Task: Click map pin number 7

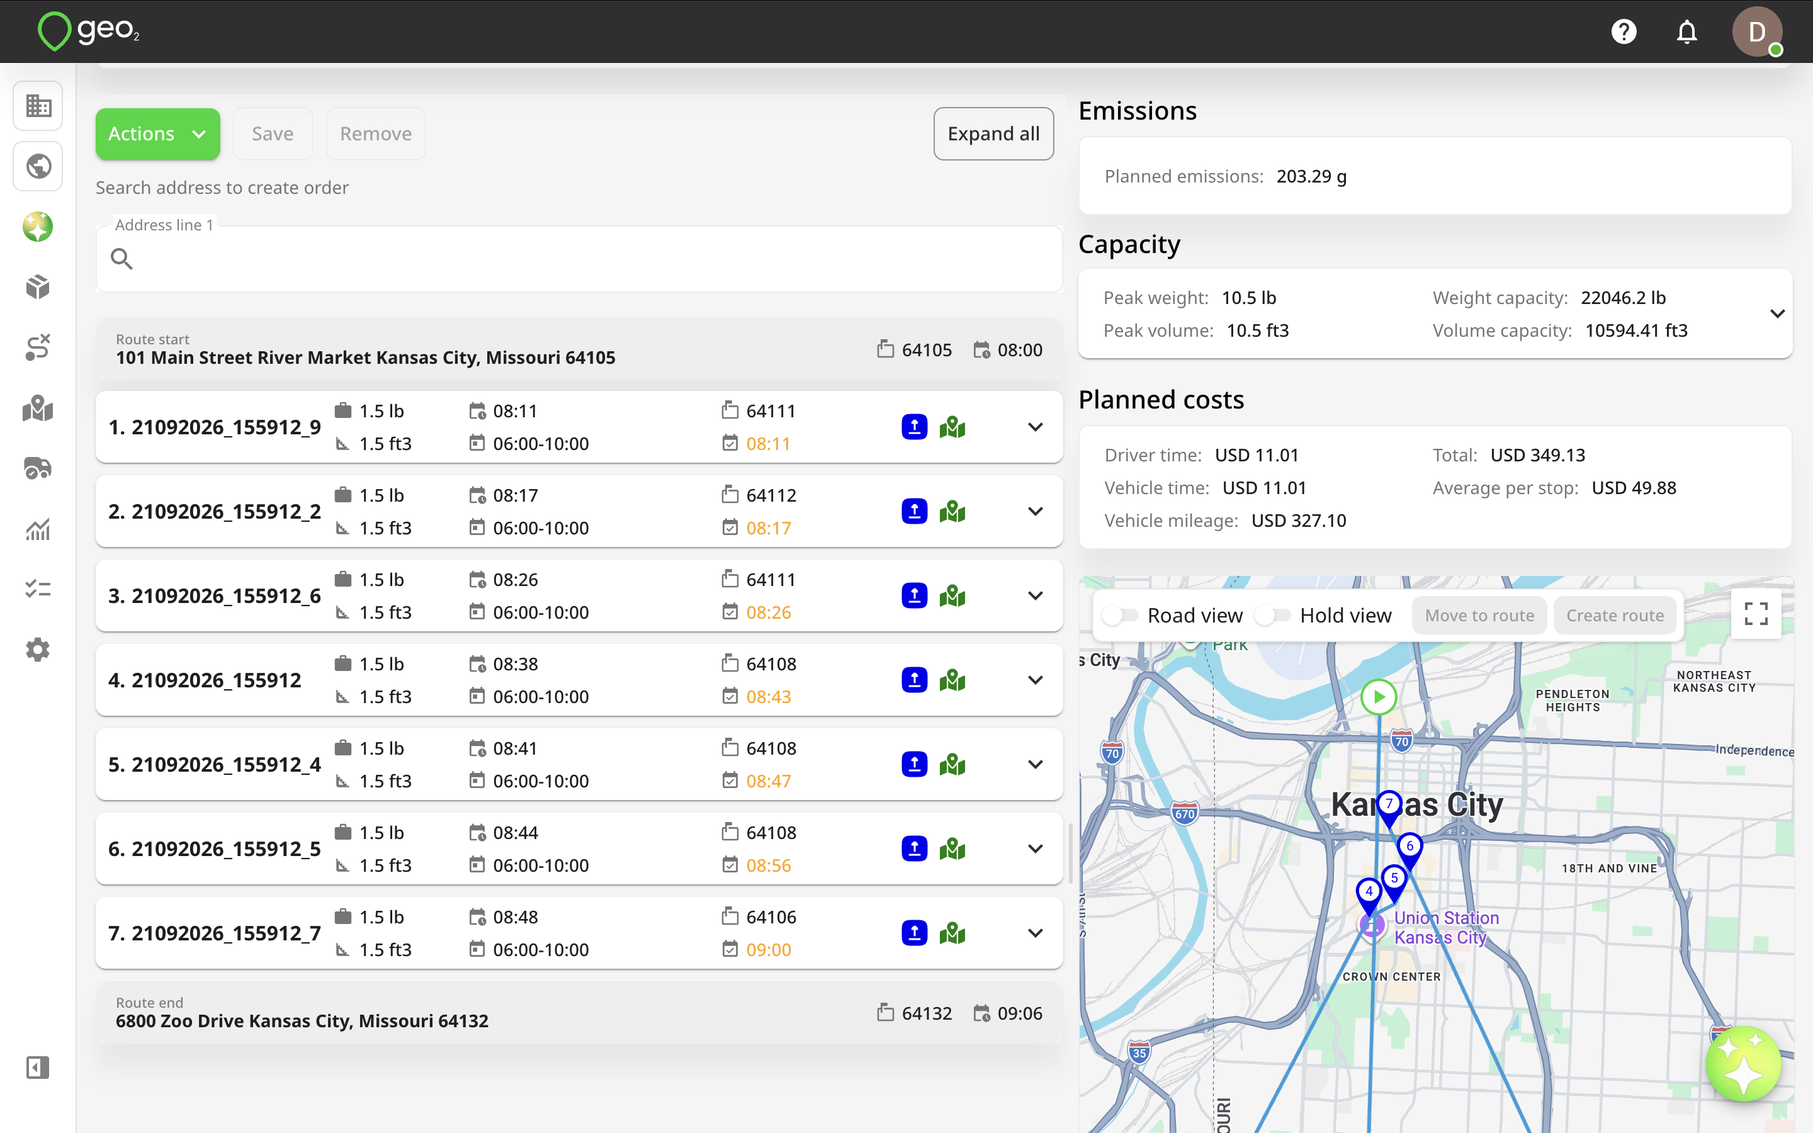Action: click(1389, 808)
